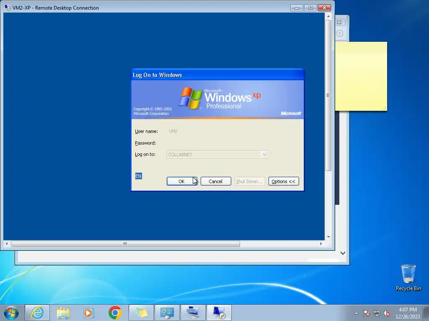This screenshot has height=321, width=429.
Task: Click the vertical scrollbar down arrow in Remote Desktop
Action: [x=328, y=237]
